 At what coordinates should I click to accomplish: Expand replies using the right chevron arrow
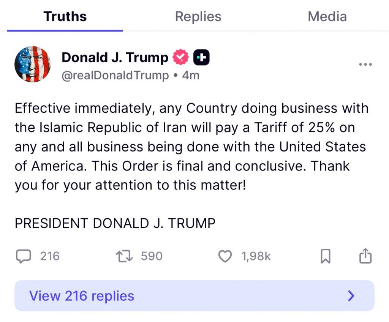[x=351, y=296]
